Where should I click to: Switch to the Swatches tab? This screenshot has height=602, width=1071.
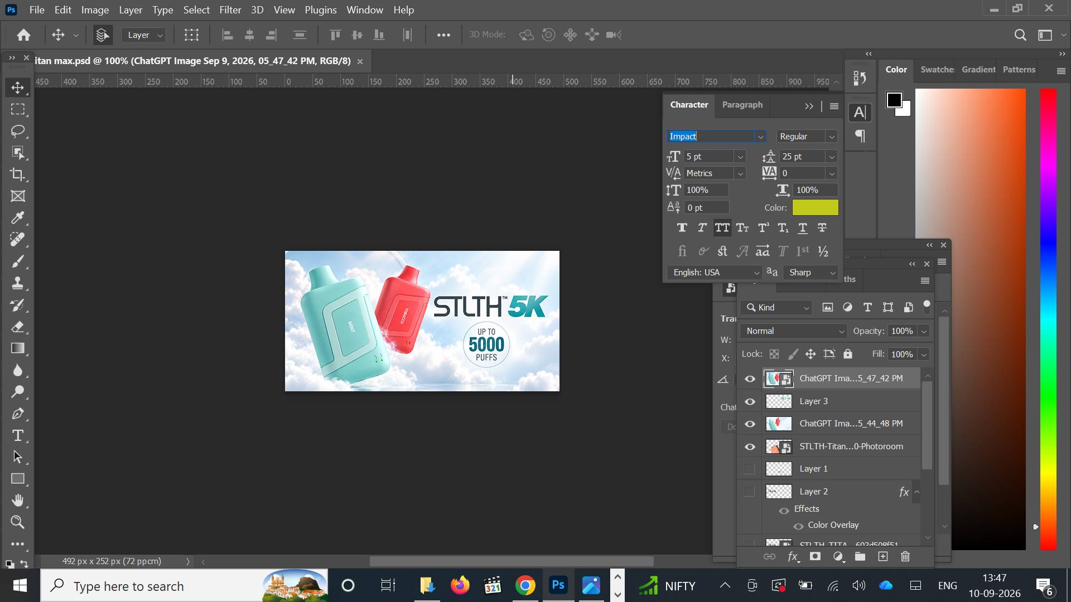(x=937, y=70)
